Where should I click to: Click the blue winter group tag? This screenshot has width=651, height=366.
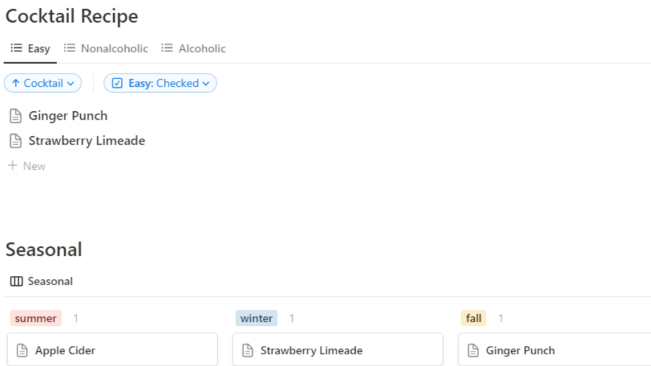coord(257,318)
